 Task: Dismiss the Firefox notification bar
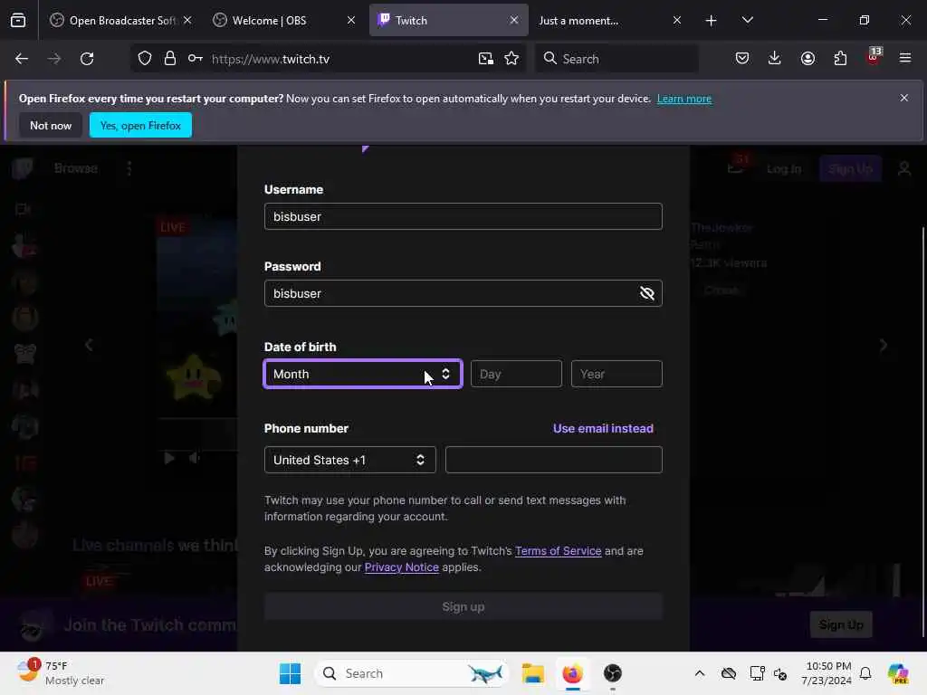[x=904, y=98]
